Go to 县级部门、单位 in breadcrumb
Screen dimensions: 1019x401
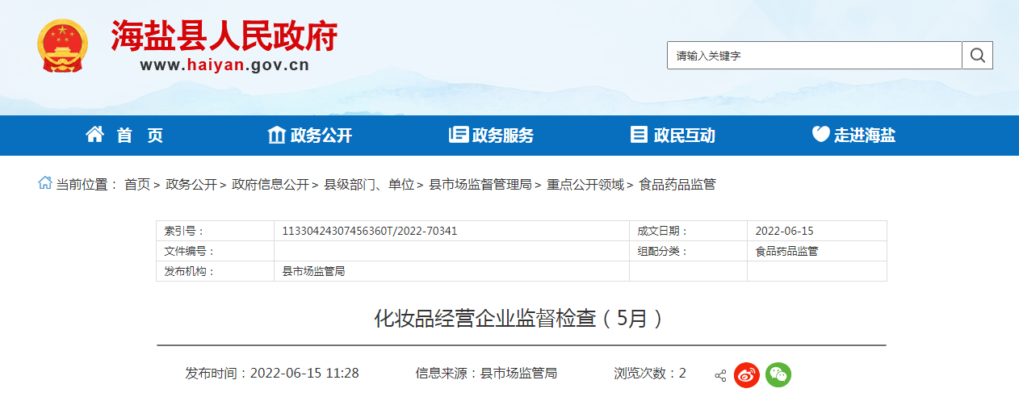(369, 185)
